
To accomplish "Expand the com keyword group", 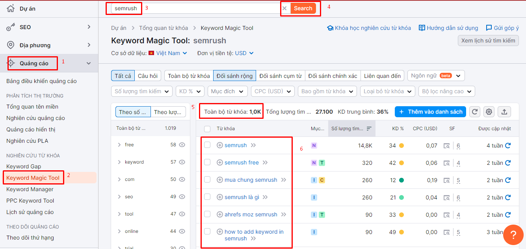I will click(x=119, y=179).
